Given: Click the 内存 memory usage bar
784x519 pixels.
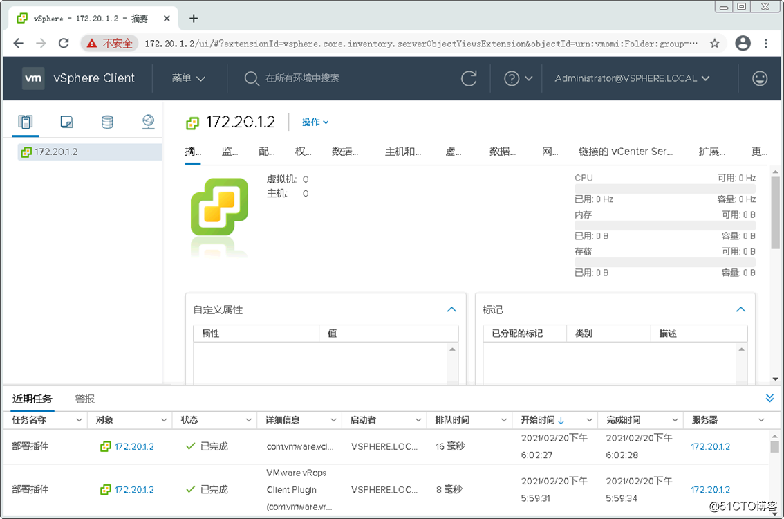Looking at the screenshot, I should [664, 226].
